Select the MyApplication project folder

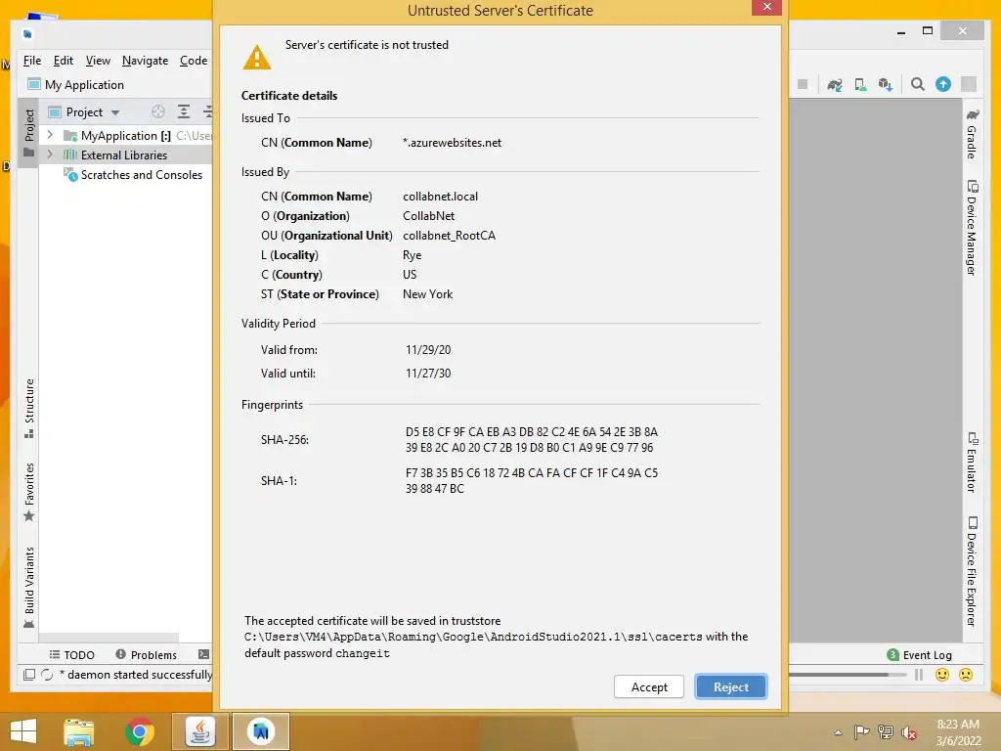point(118,135)
